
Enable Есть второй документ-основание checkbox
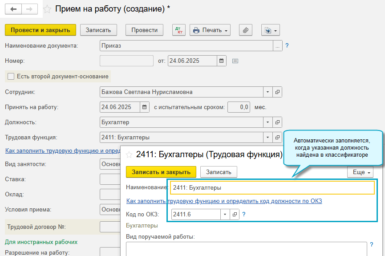[11, 76]
